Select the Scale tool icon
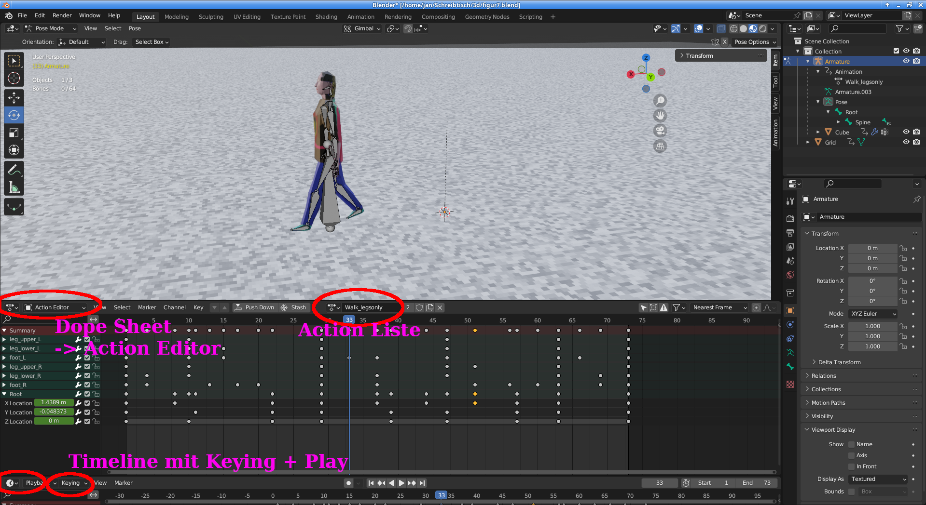This screenshot has width=926, height=505. (14, 133)
